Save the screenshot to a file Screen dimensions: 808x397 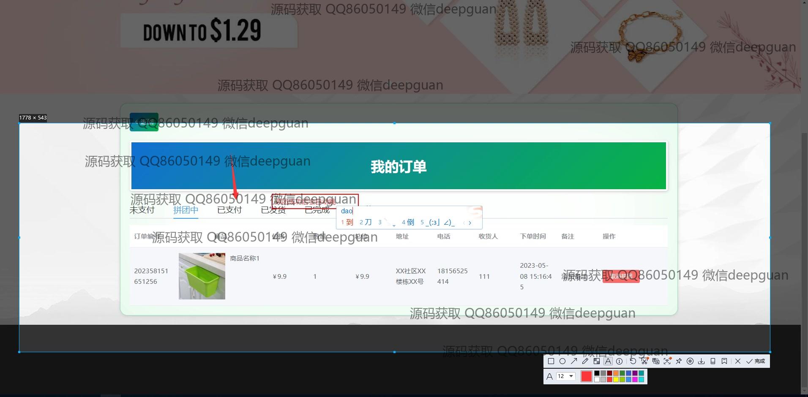point(702,361)
